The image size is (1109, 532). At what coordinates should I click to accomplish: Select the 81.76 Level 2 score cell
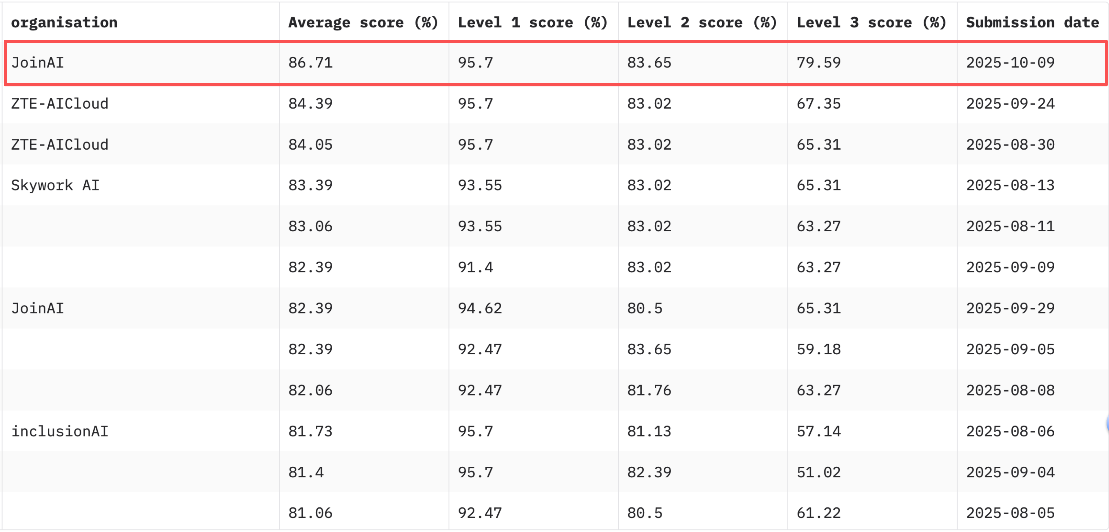649,390
